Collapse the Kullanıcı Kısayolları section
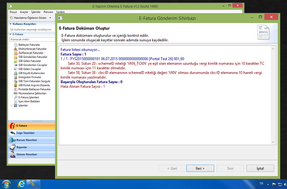287x189 pixels. click(10, 24)
